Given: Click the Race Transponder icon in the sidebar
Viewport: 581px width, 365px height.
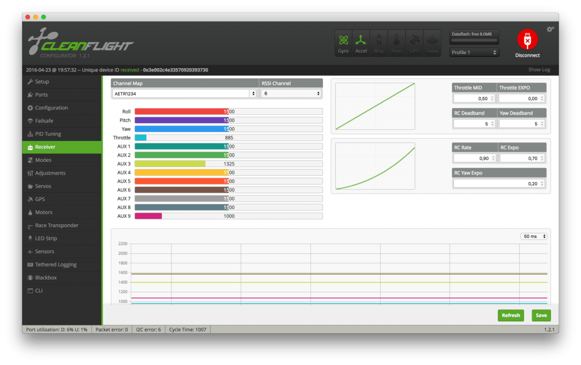Looking at the screenshot, I should tap(30, 226).
